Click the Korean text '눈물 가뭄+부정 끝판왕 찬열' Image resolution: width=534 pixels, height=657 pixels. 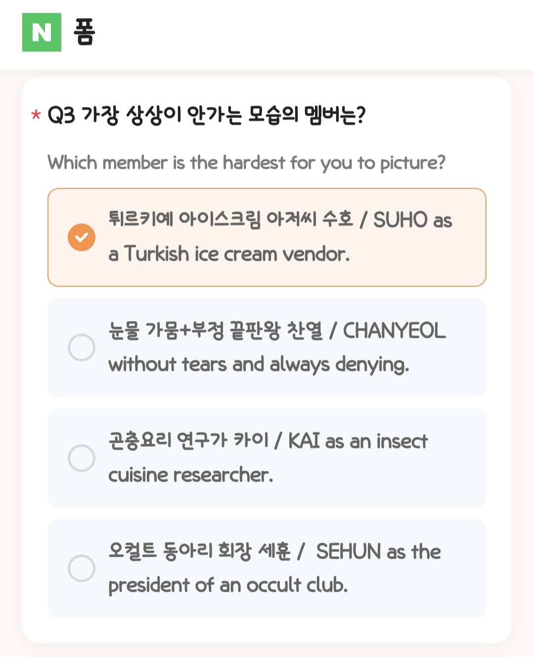pyautogui.click(x=215, y=330)
